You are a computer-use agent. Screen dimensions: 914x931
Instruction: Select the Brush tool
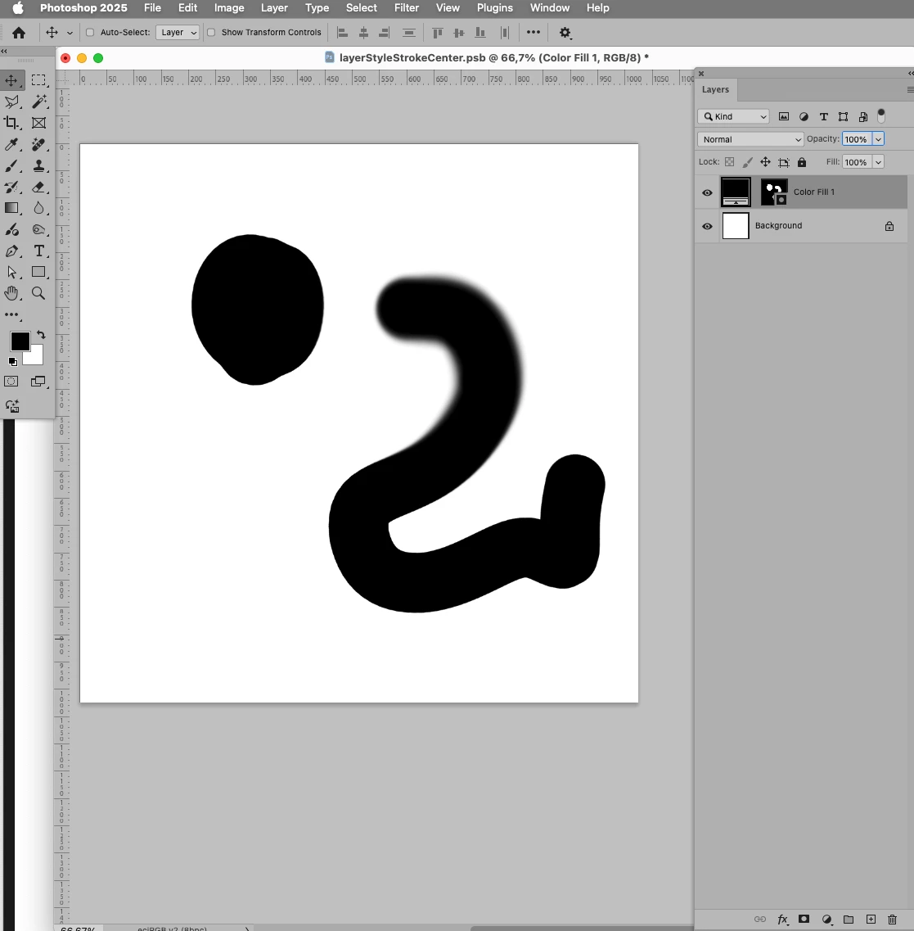point(11,165)
